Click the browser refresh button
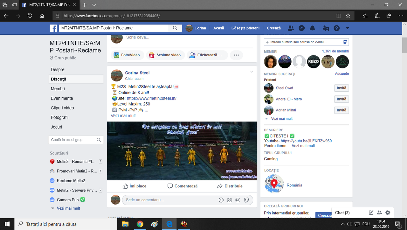407x230 pixels. 30,16
